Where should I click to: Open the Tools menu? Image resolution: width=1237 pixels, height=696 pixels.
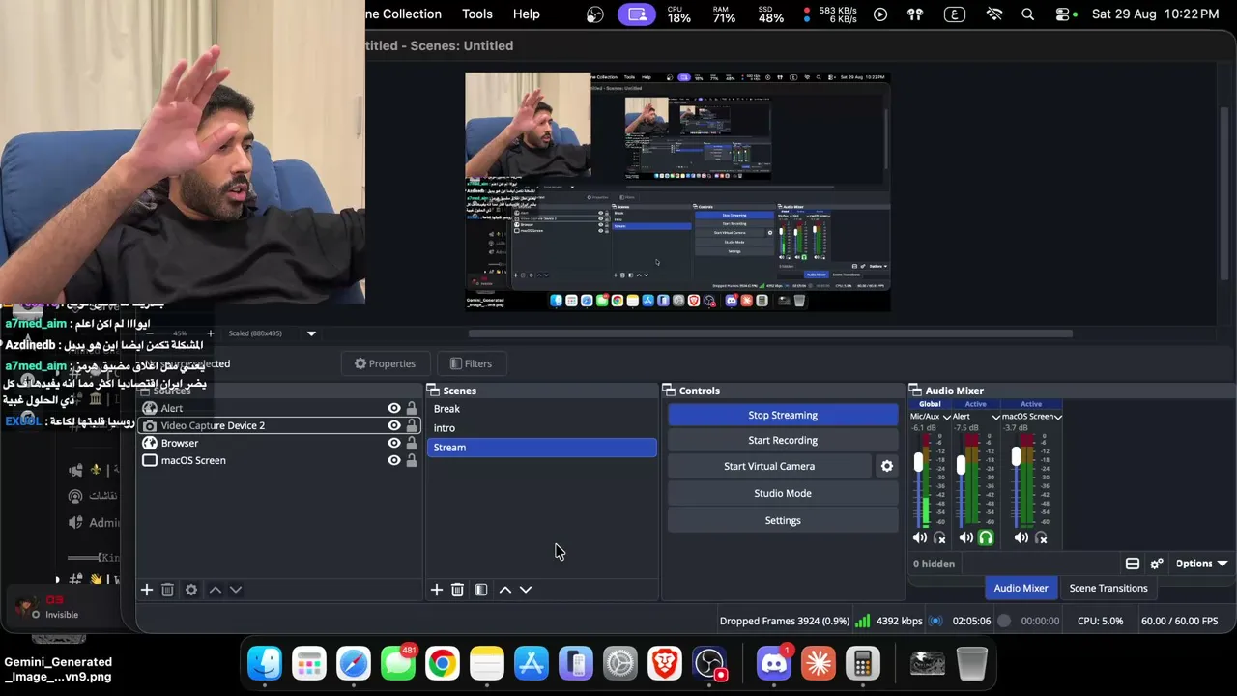[477, 14]
